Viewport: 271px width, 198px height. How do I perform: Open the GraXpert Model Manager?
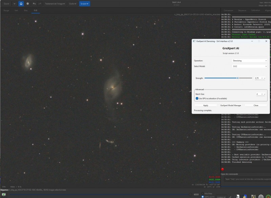231,105
